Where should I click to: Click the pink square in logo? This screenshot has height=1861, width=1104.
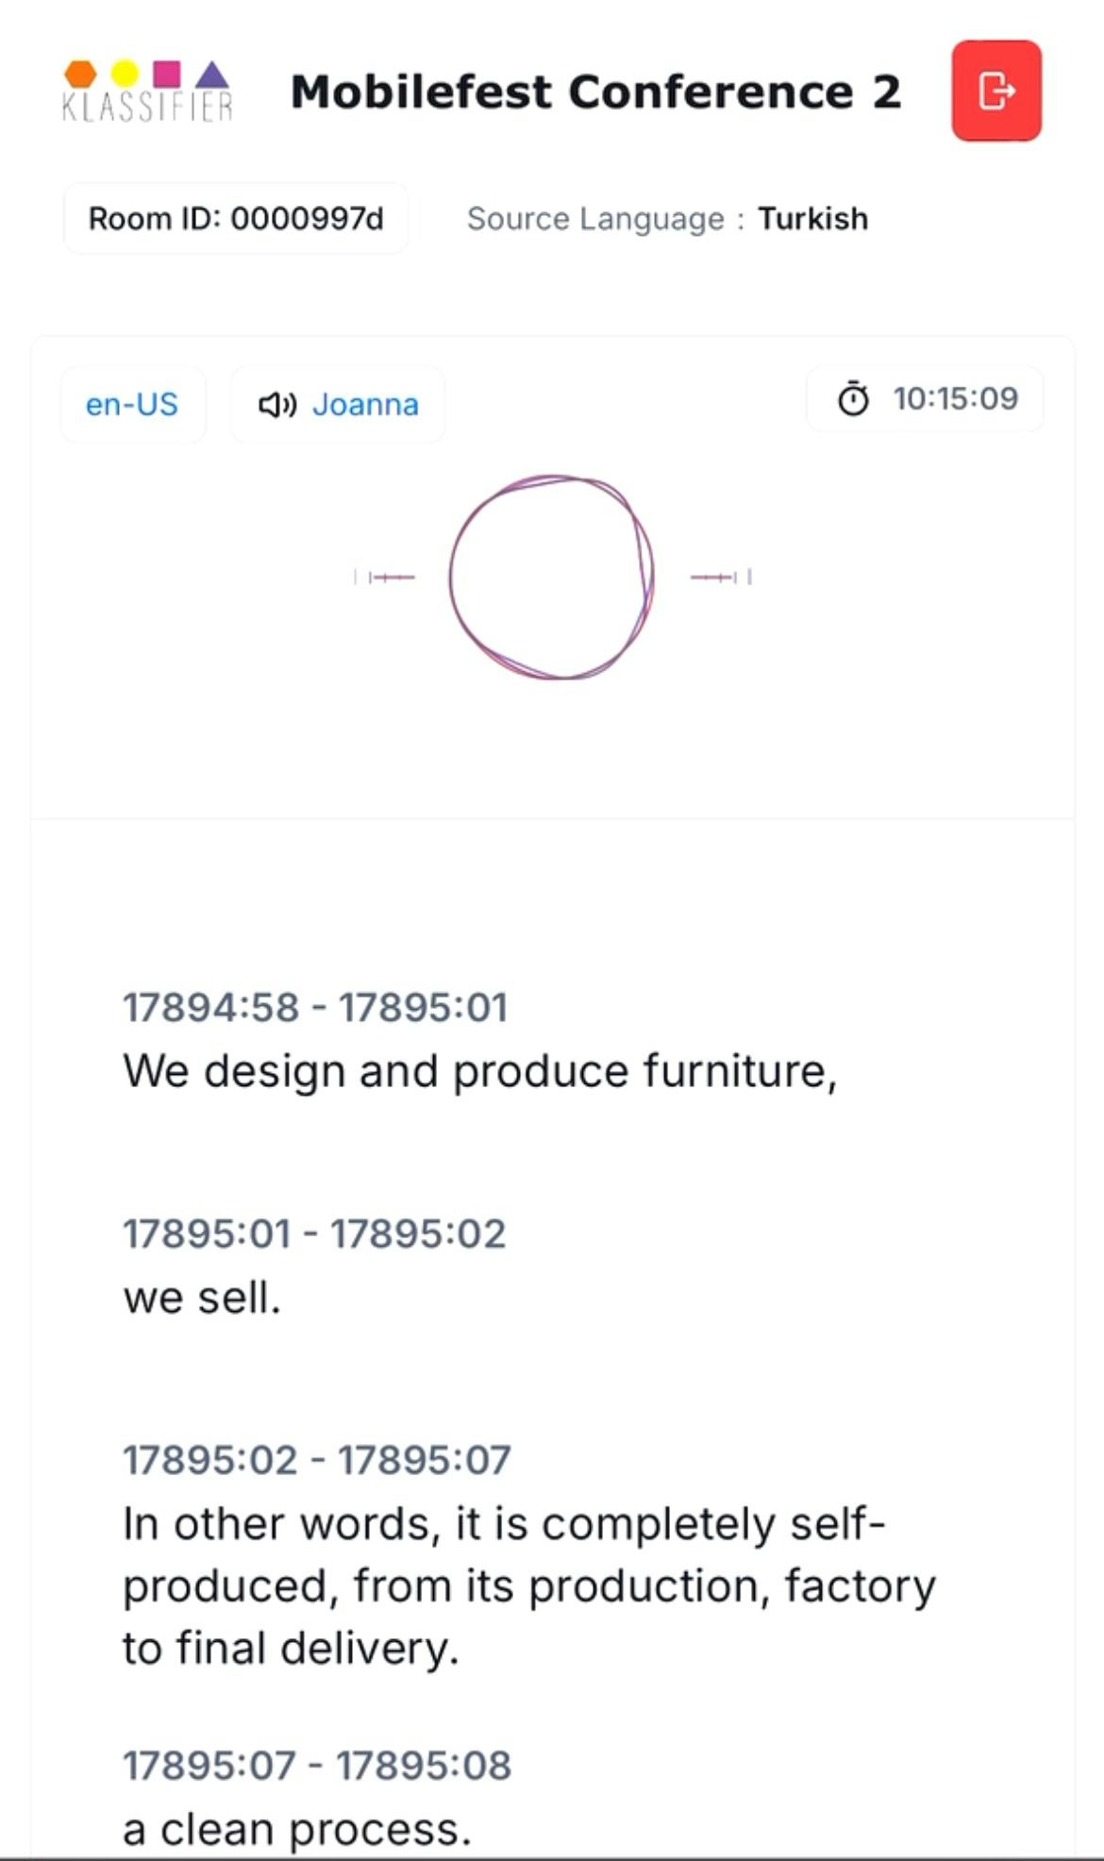coord(167,74)
